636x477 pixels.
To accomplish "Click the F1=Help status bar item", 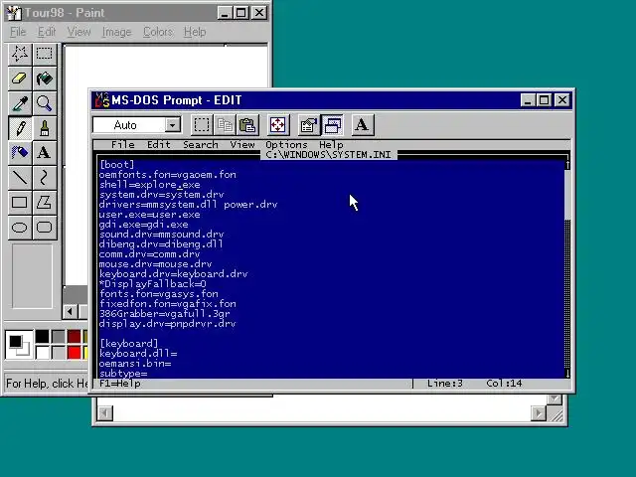I will click(x=120, y=384).
